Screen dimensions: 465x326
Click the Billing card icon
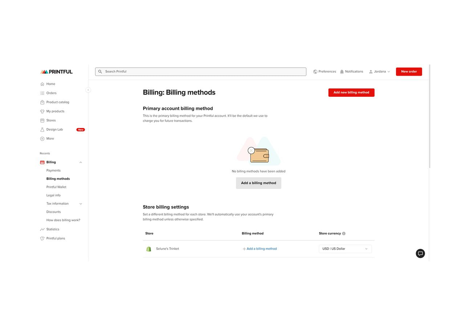42,162
